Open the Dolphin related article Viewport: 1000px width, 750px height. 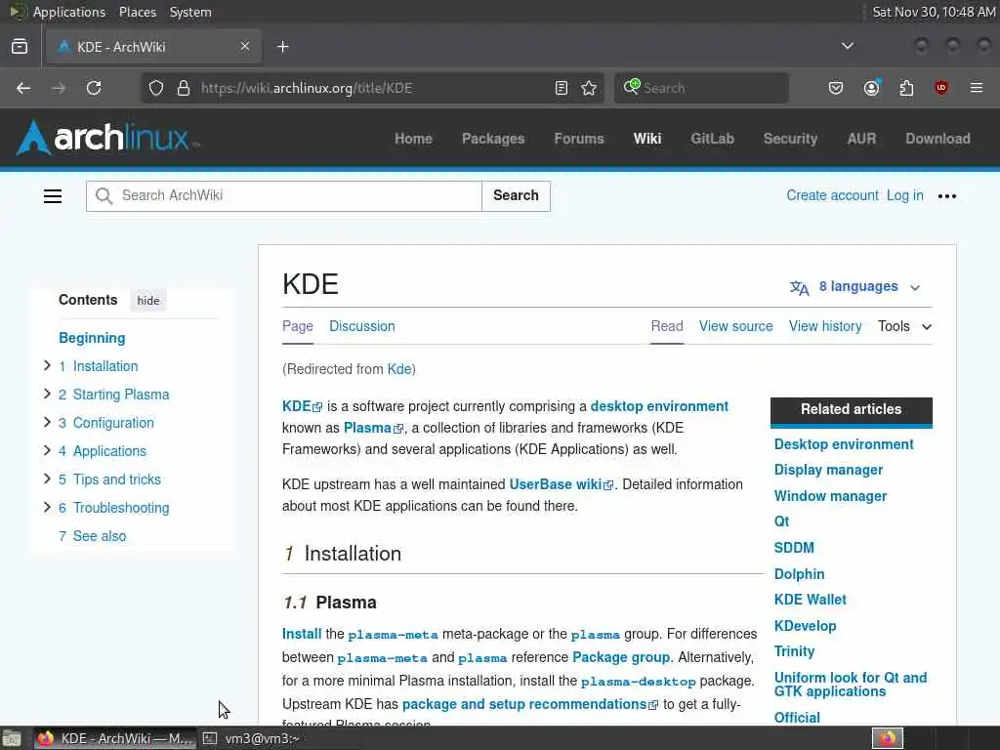[x=799, y=574]
